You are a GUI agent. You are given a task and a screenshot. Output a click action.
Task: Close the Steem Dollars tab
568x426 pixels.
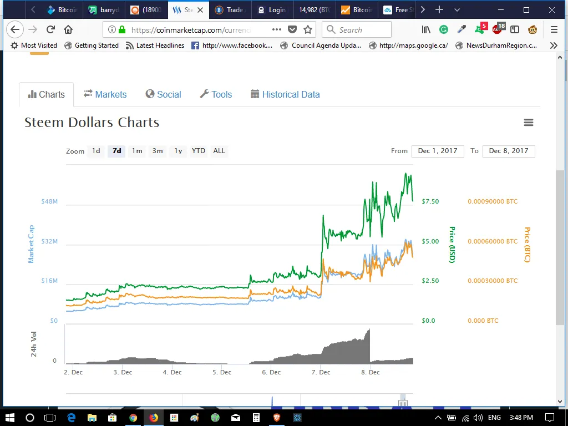coord(200,10)
